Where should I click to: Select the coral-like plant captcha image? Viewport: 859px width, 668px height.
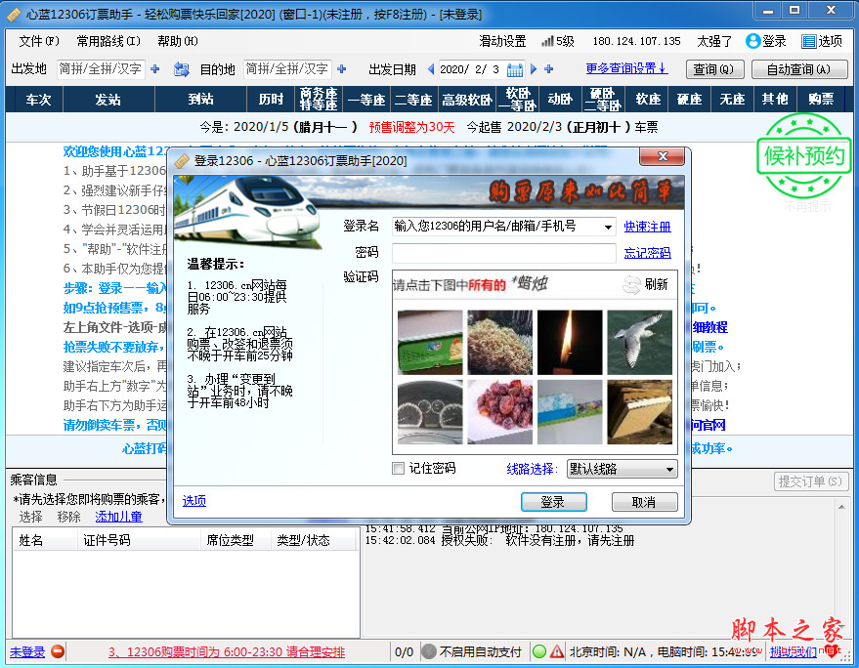(499, 342)
